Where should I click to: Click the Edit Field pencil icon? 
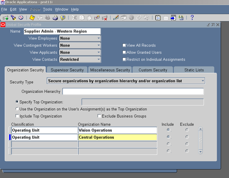tap(116, 18)
